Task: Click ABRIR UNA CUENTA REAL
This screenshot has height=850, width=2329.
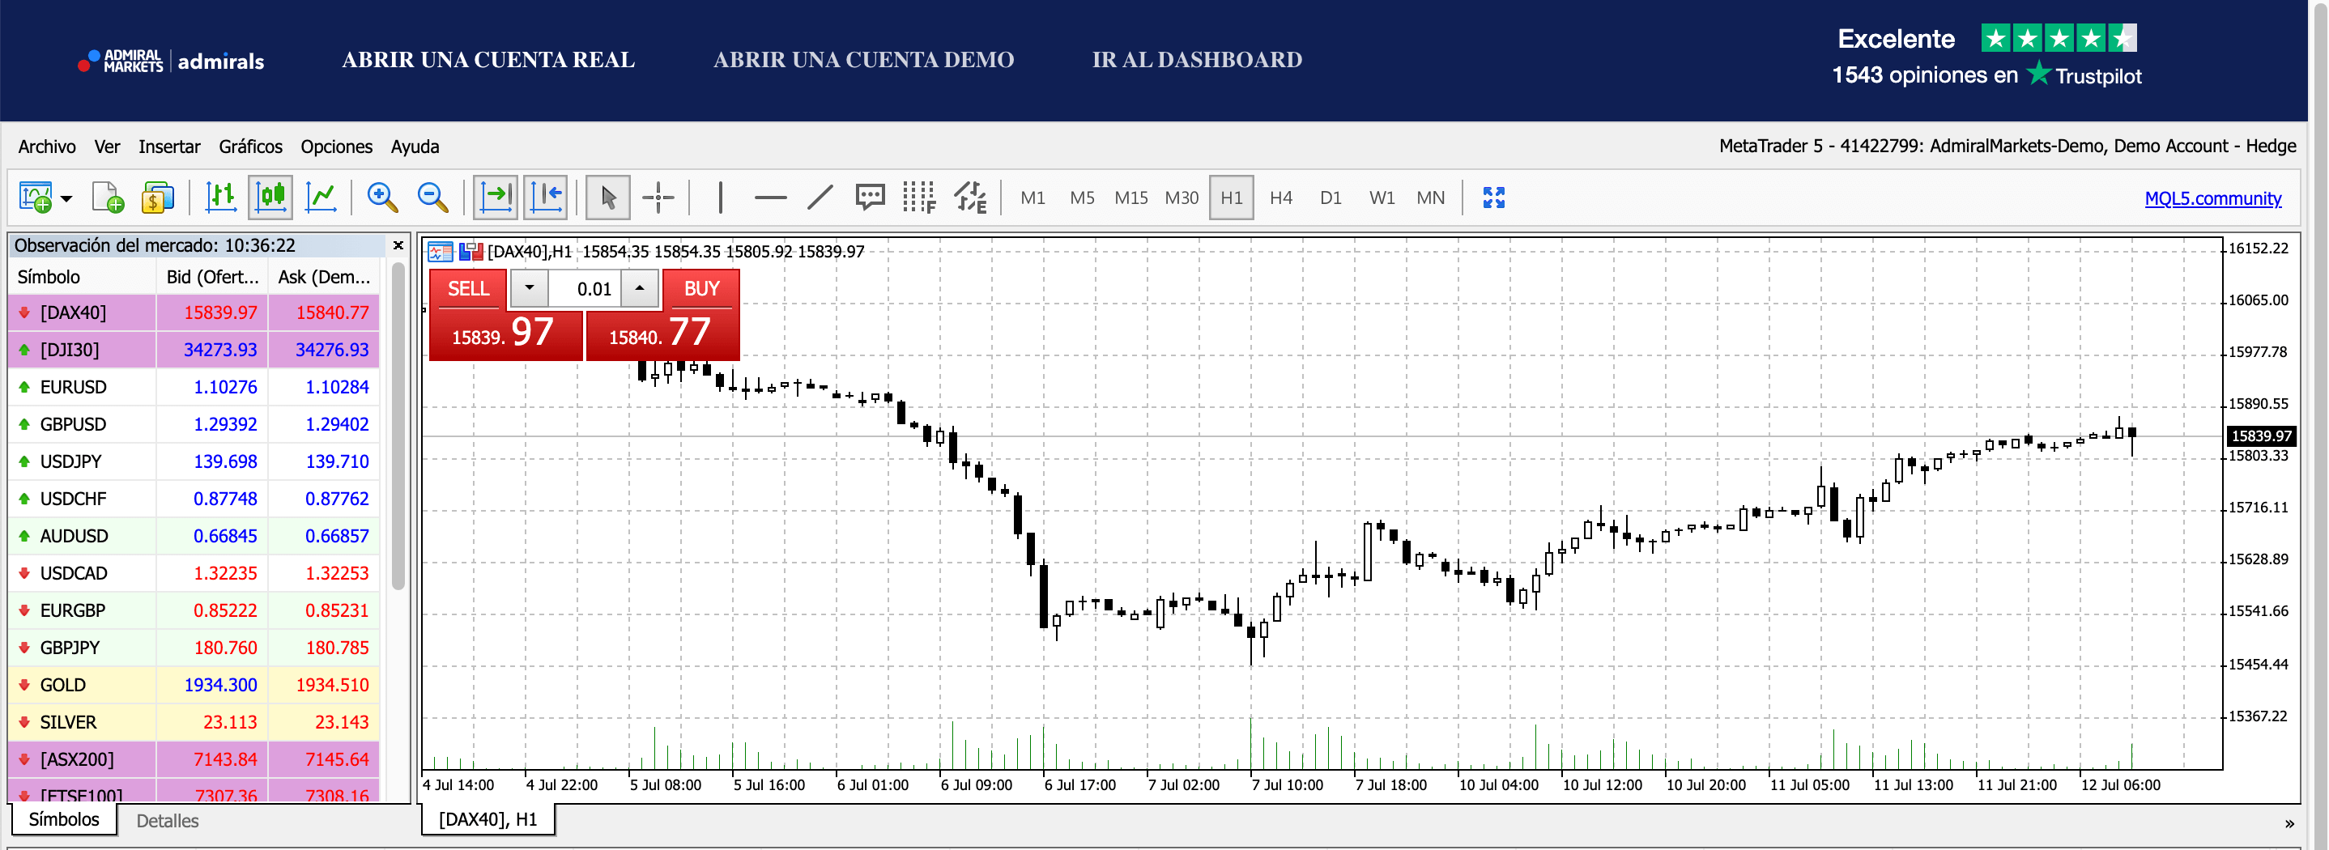Action: pos(488,60)
